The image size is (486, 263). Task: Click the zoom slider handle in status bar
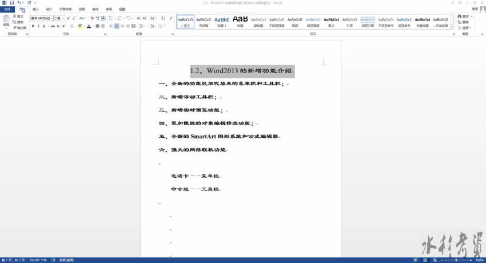point(456,260)
